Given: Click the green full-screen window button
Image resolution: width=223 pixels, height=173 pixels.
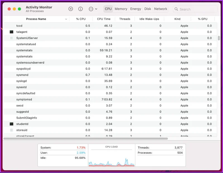Looking at the screenshot, I should pos(20,9).
